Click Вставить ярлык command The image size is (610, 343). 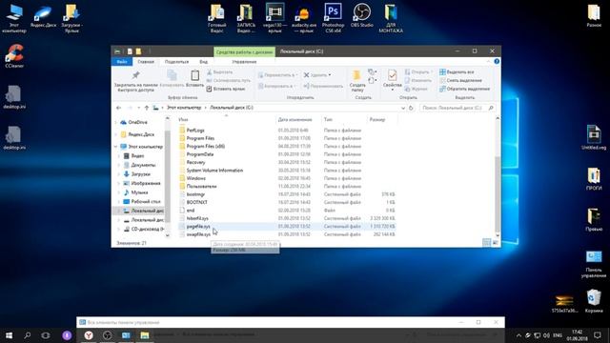point(226,89)
